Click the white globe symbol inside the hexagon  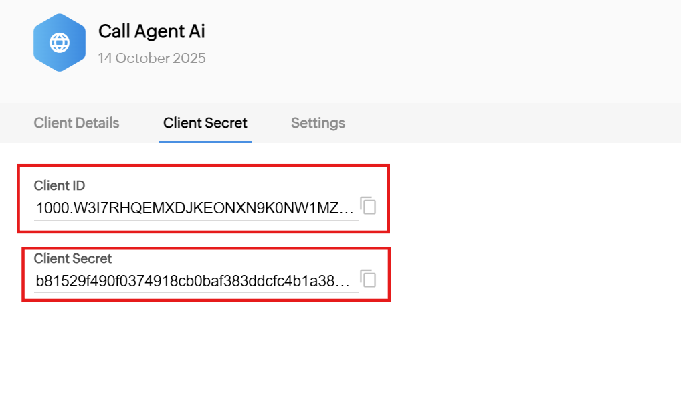point(60,43)
